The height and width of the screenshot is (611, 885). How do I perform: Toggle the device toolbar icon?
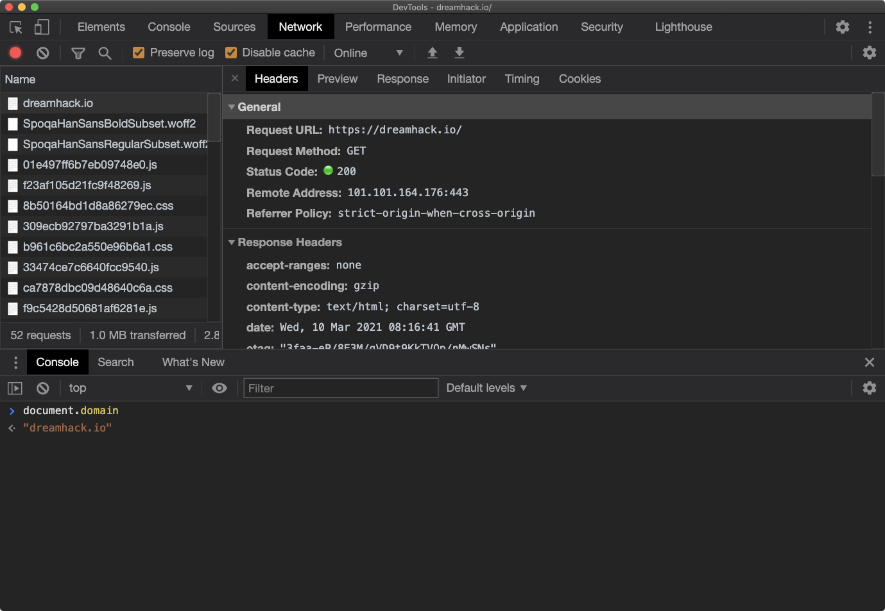[x=42, y=27]
